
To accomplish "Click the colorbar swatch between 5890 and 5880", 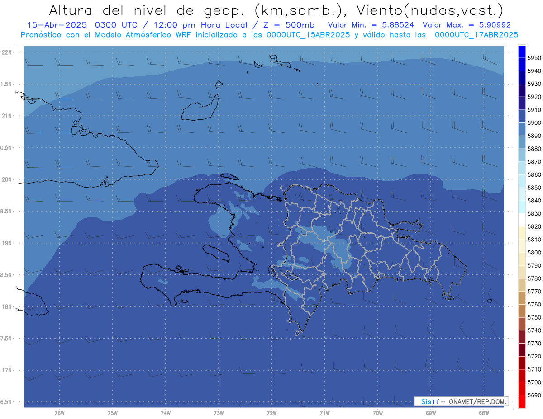I will pos(522,142).
